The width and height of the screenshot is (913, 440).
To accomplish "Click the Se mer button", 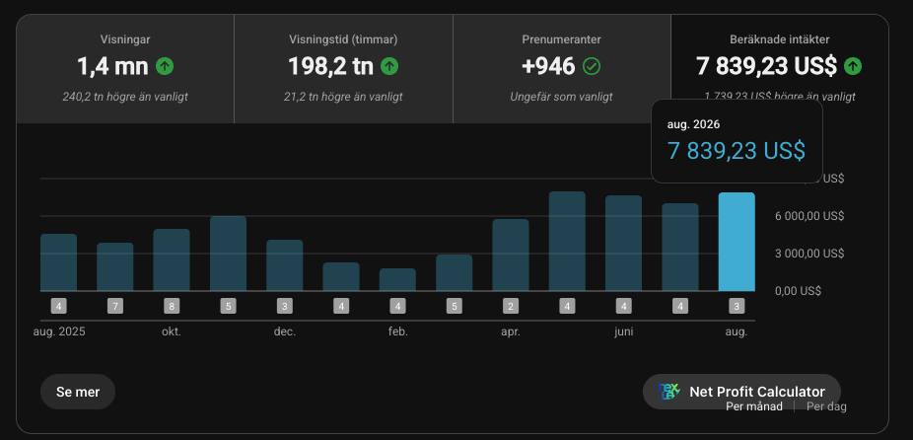I will click(x=78, y=392).
